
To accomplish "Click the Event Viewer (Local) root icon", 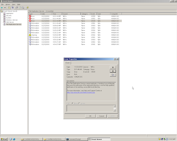I will [x=2, y=11].
